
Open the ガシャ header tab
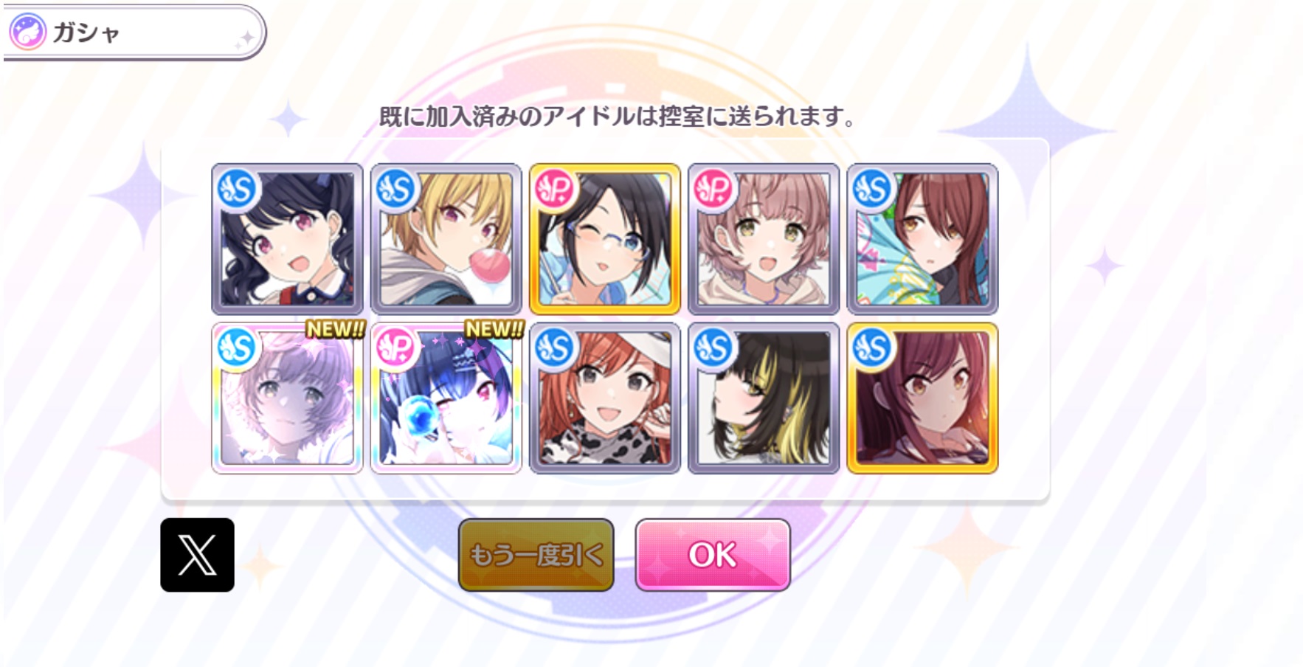click(x=133, y=32)
